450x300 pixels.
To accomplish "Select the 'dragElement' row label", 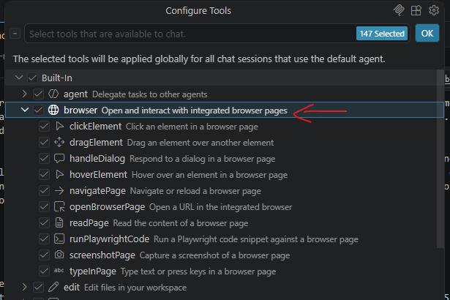I will coord(96,143).
